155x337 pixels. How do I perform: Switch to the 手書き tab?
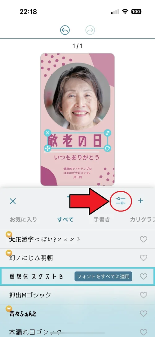click(102, 219)
